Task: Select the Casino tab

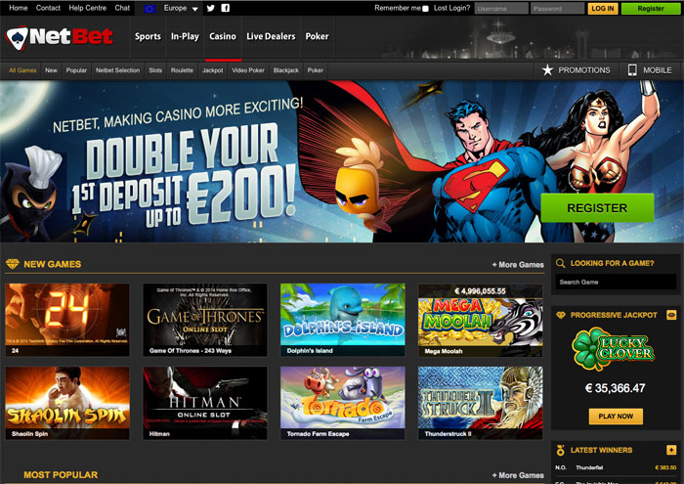Action: (x=223, y=36)
